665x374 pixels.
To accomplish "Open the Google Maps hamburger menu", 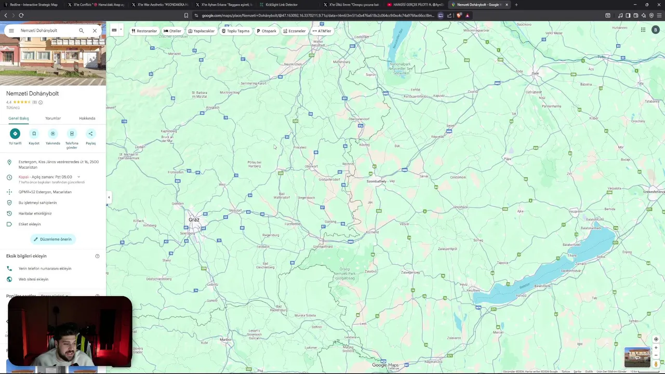I will [11, 31].
